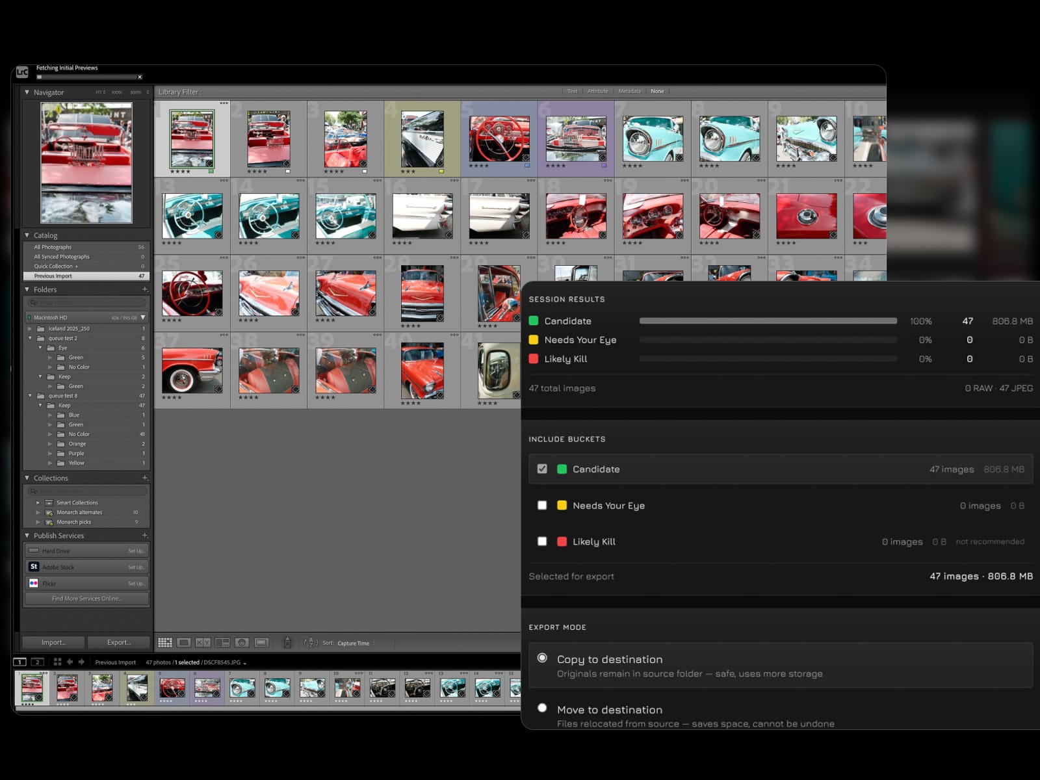Click Set Up for Hard Drive
Image resolution: width=1040 pixels, height=780 pixels.
coord(136,551)
